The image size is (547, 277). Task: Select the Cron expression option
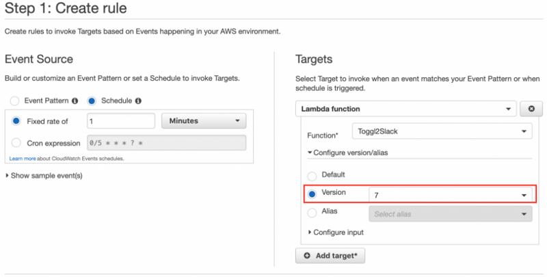click(x=16, y=143)
